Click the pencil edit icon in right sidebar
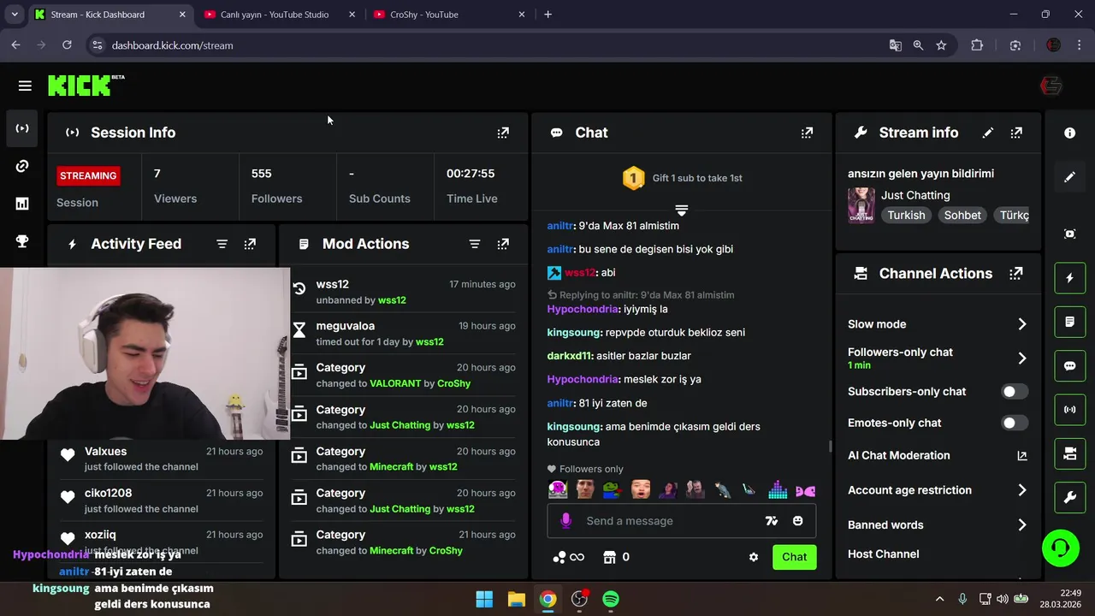Screen dimensions: 1095x616 click(x=1069, y=177)
